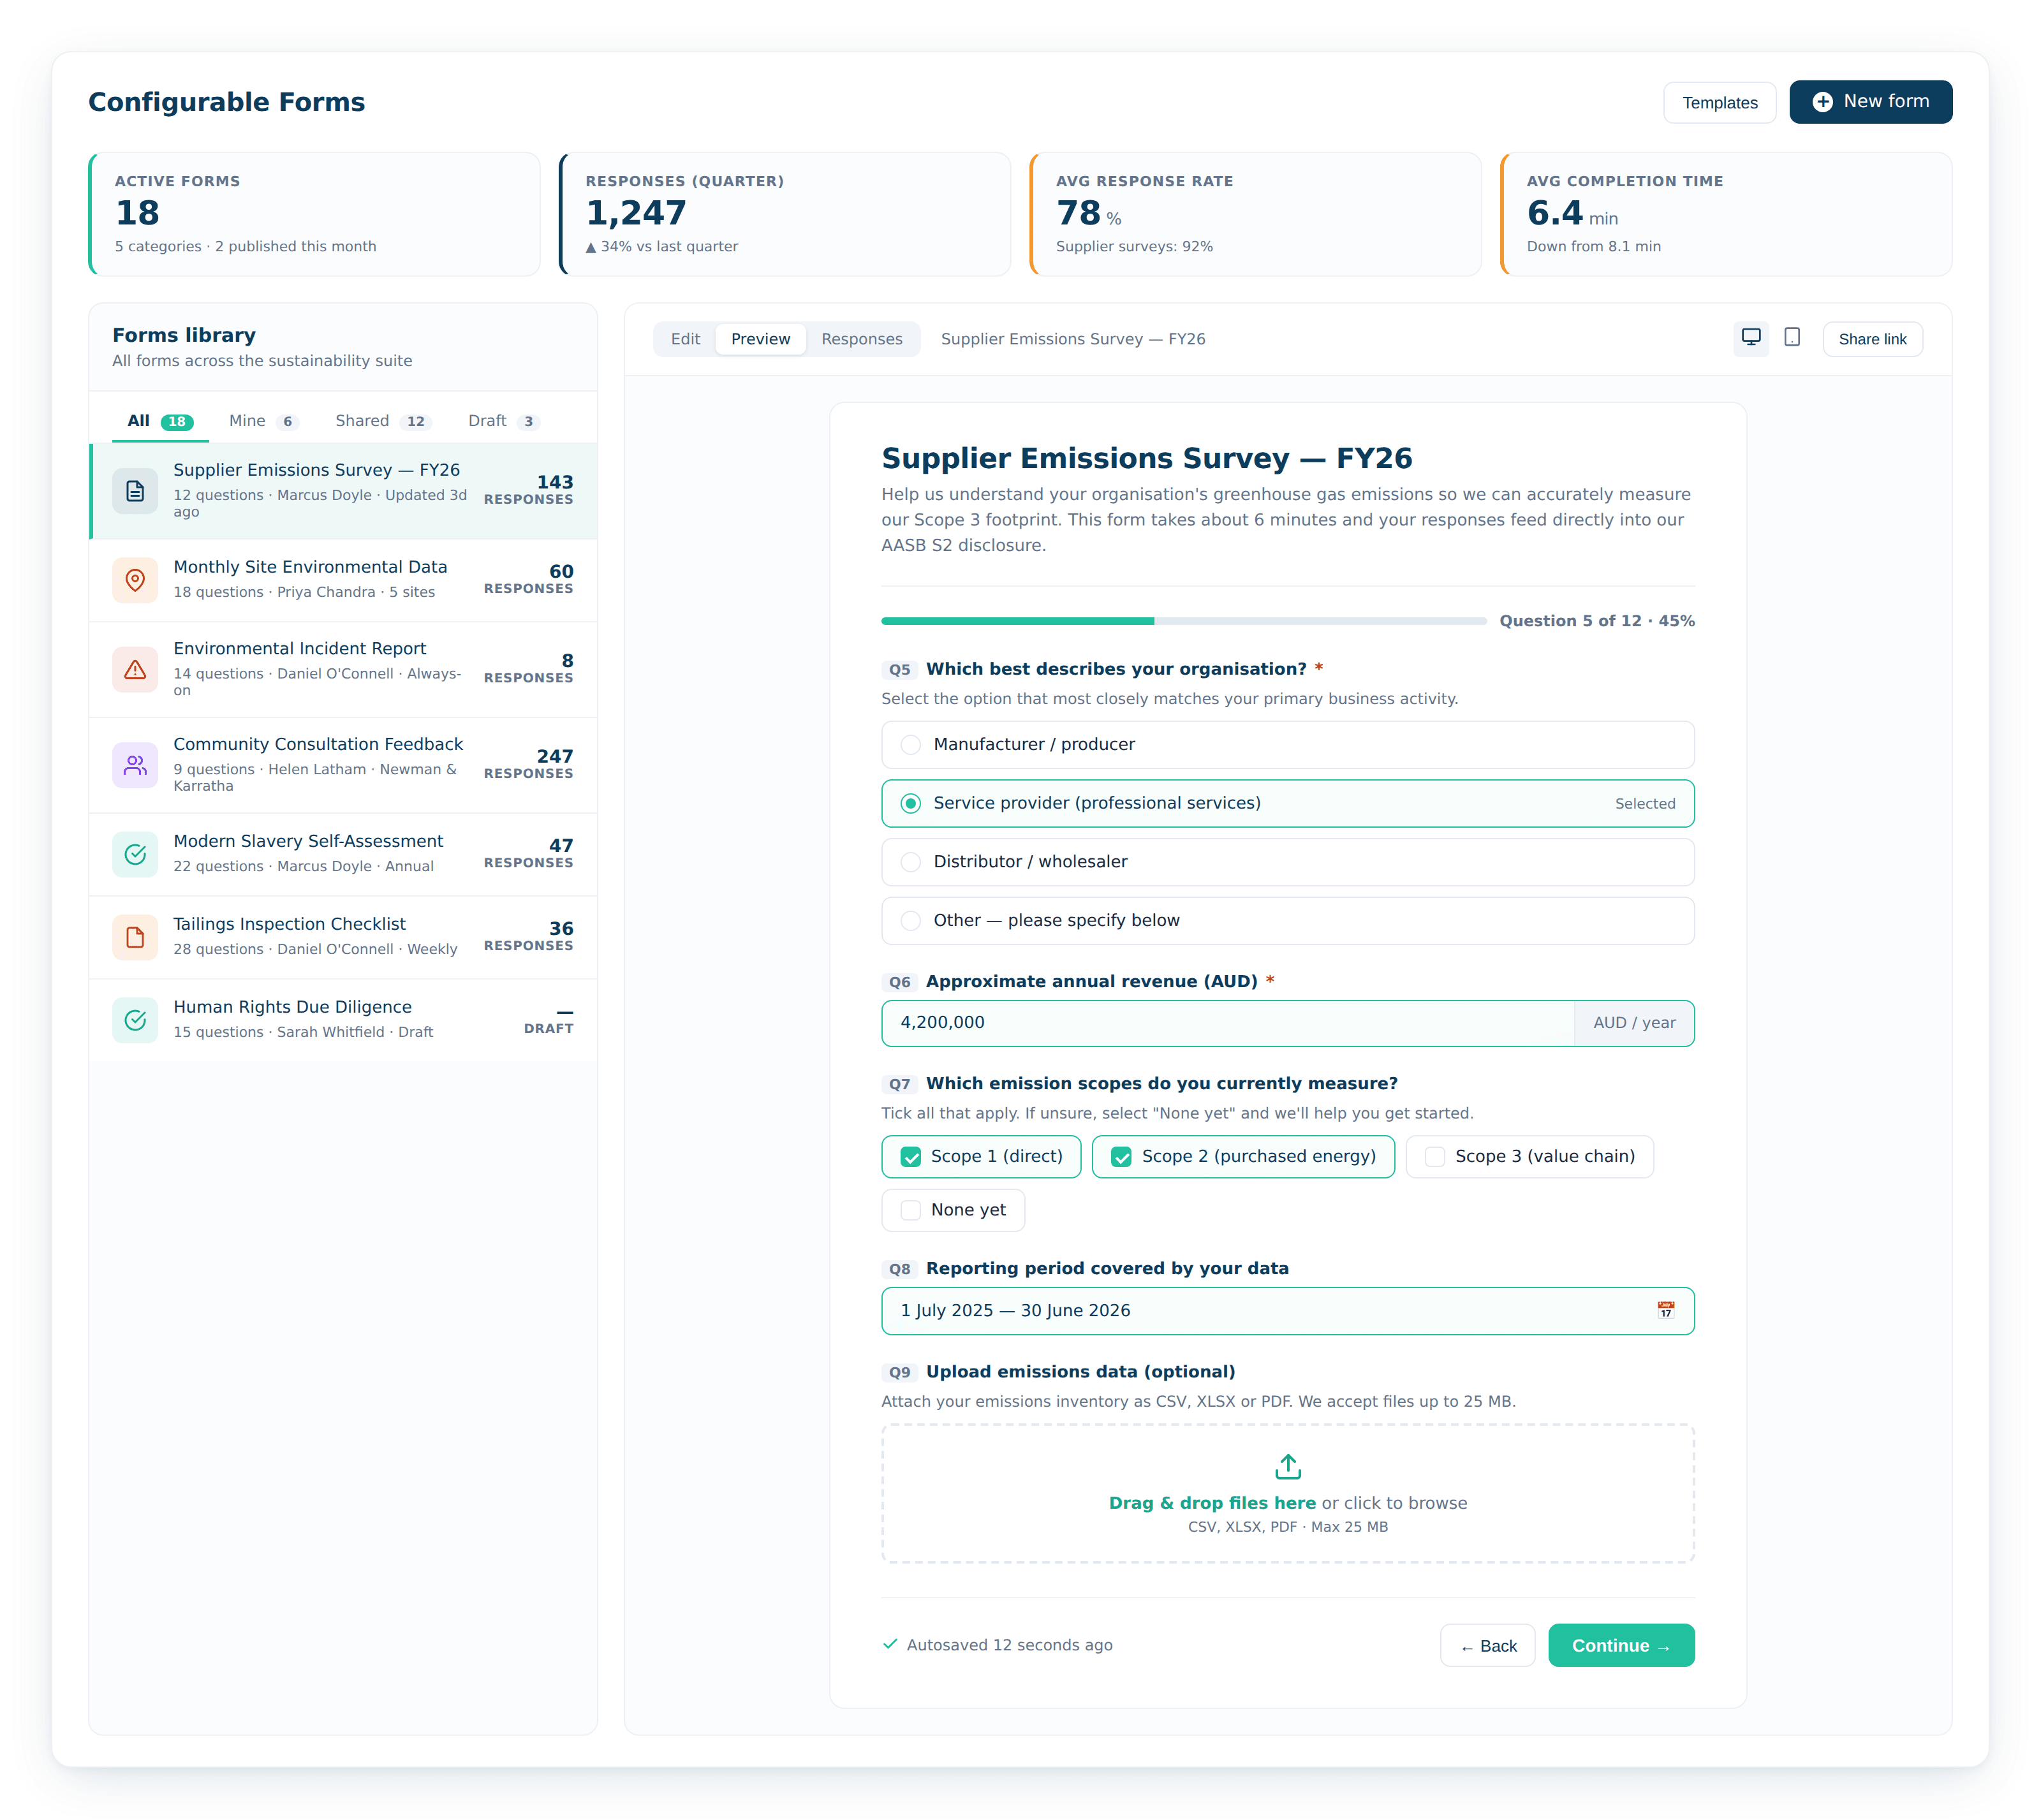Click the autosaved checkmark icon
The image size is (2041, 1820).
889,1644
